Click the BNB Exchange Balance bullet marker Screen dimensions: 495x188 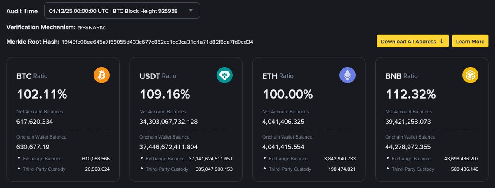tap(388, 158)
